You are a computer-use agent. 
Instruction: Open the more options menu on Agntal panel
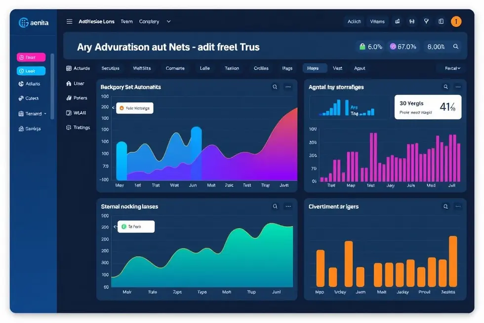[x=459, y=87]
